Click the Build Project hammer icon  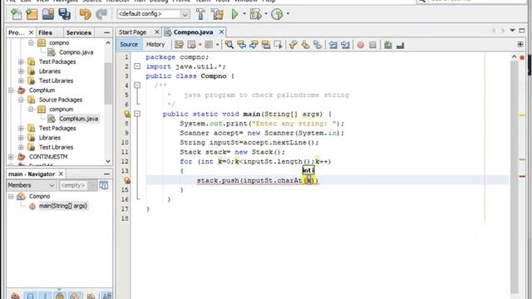click(200, 14)
